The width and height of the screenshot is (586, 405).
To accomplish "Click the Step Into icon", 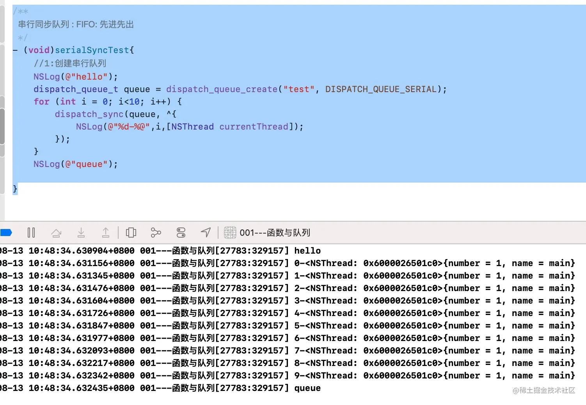I will pyautogui.click(x=81, y=232).
